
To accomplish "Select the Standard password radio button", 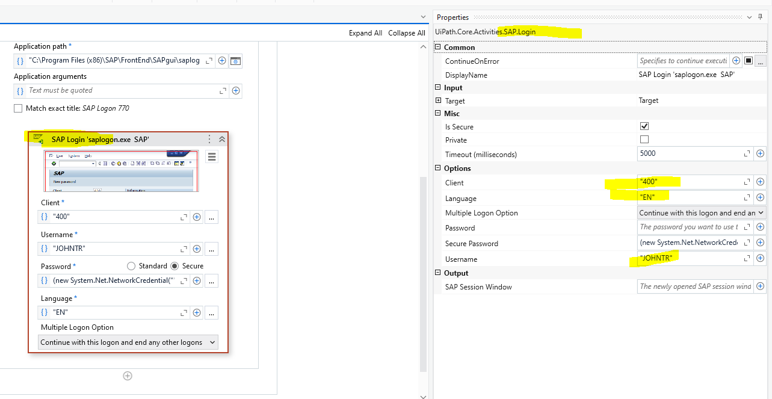I will (131, 266).
